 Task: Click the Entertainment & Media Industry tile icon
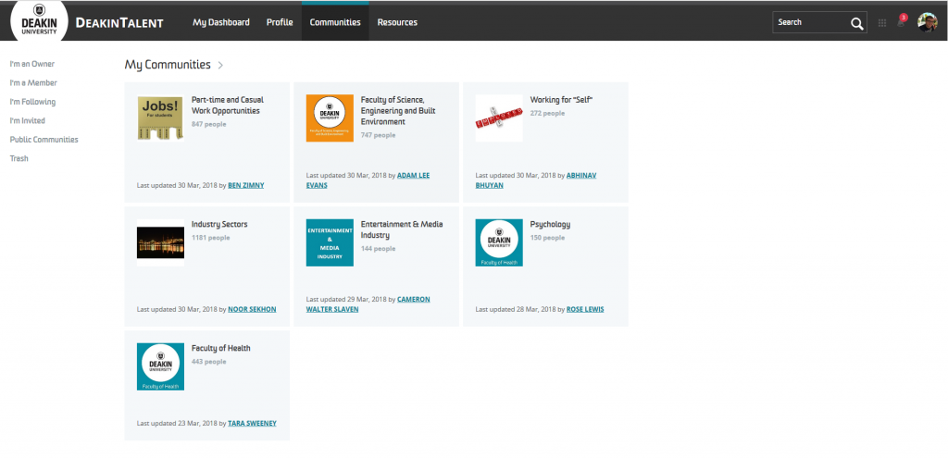coord(330,243)
